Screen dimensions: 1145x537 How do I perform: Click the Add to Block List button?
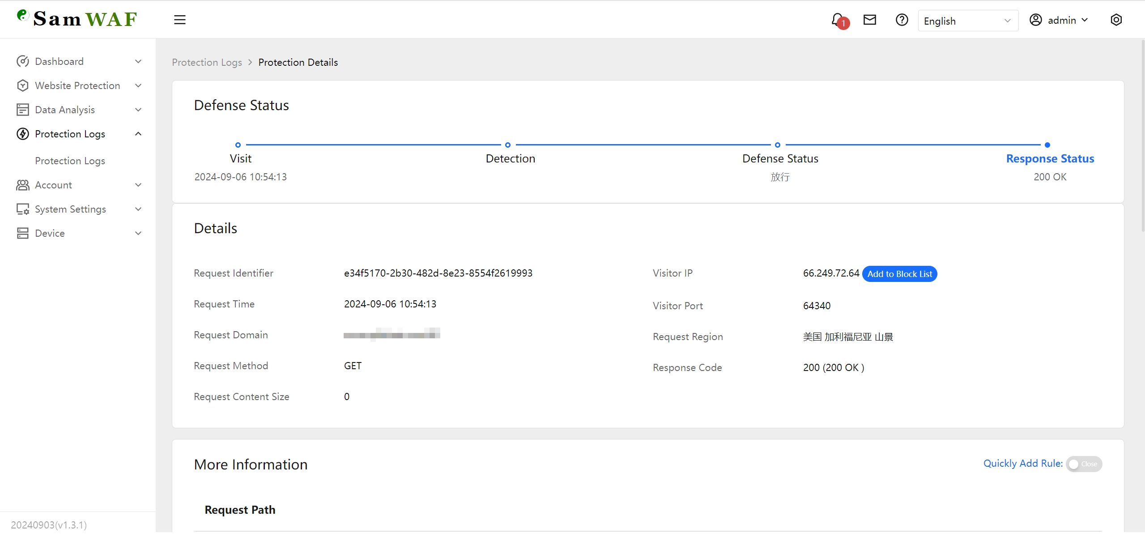point(899,274)
